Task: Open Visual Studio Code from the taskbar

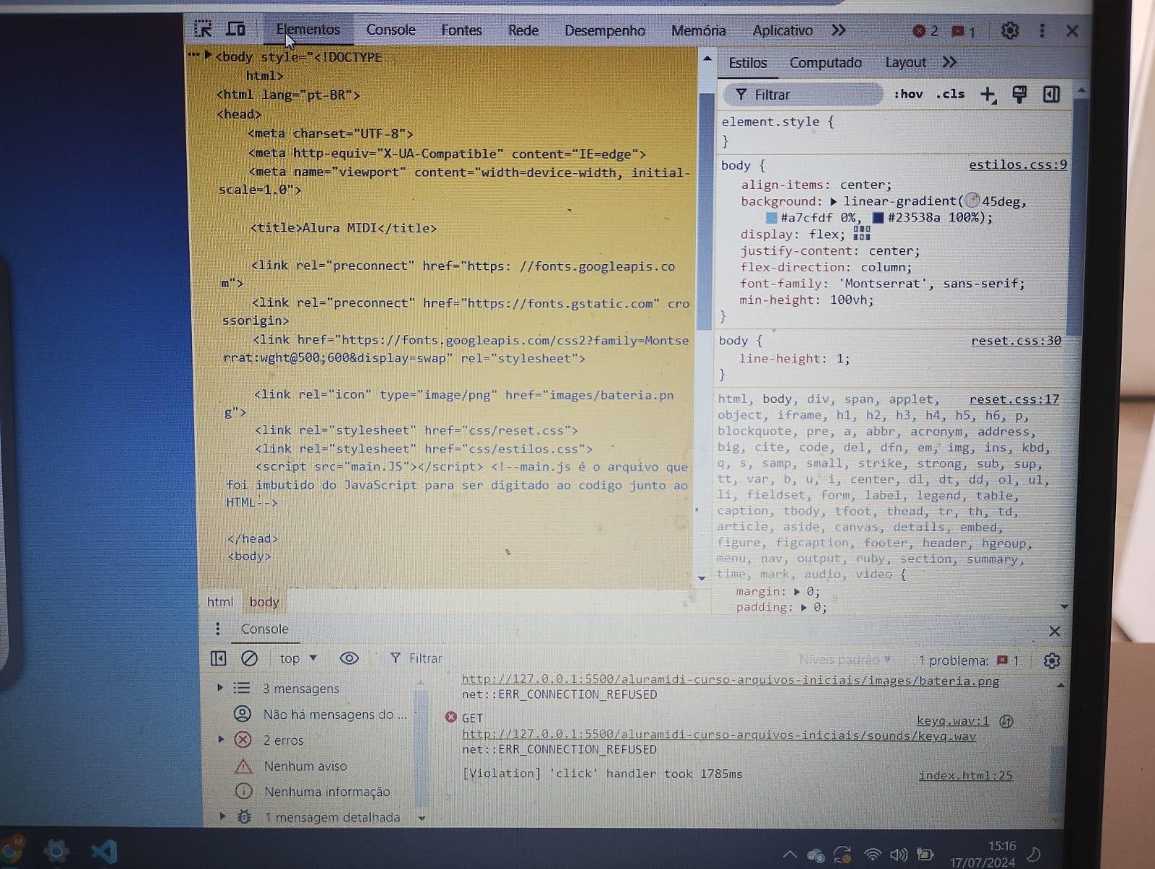Action: 105,852
